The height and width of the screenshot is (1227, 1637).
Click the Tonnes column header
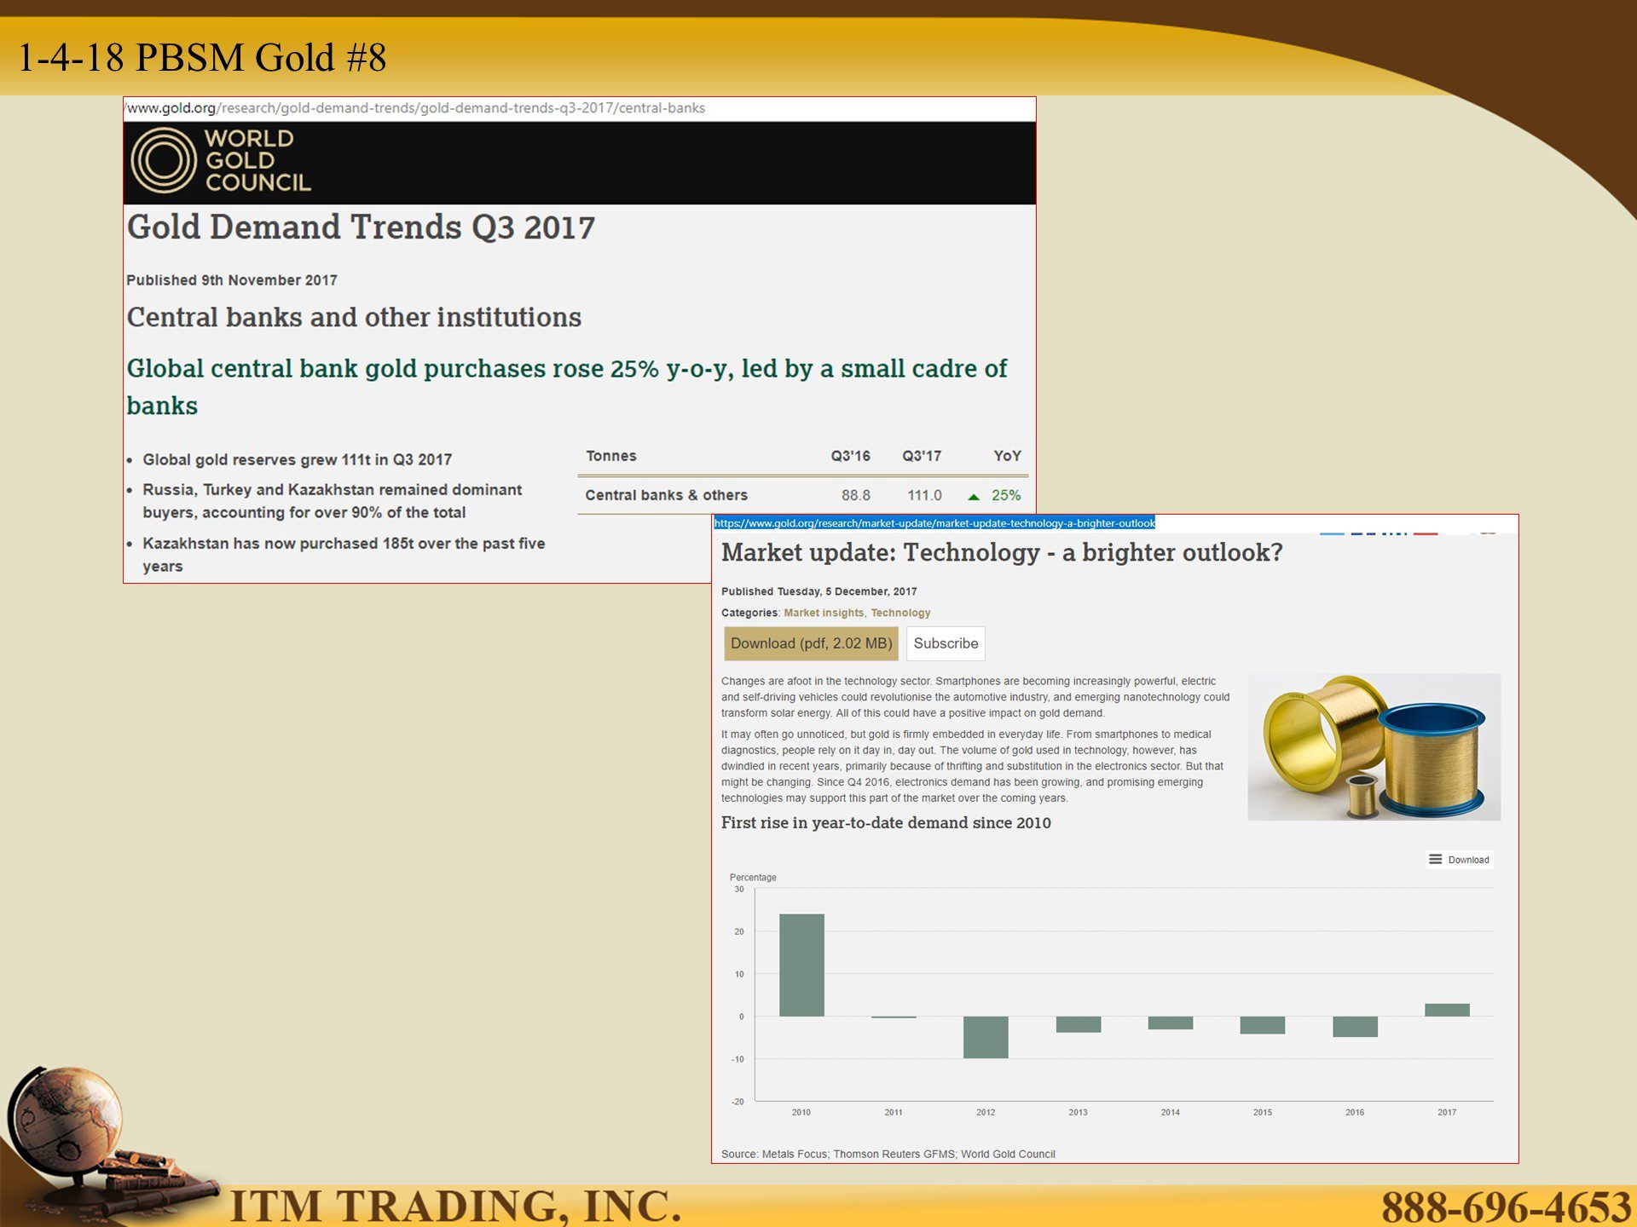click(610, 456)
